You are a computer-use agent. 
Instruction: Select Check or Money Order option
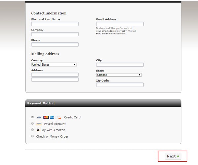click(x=32, y=136)
